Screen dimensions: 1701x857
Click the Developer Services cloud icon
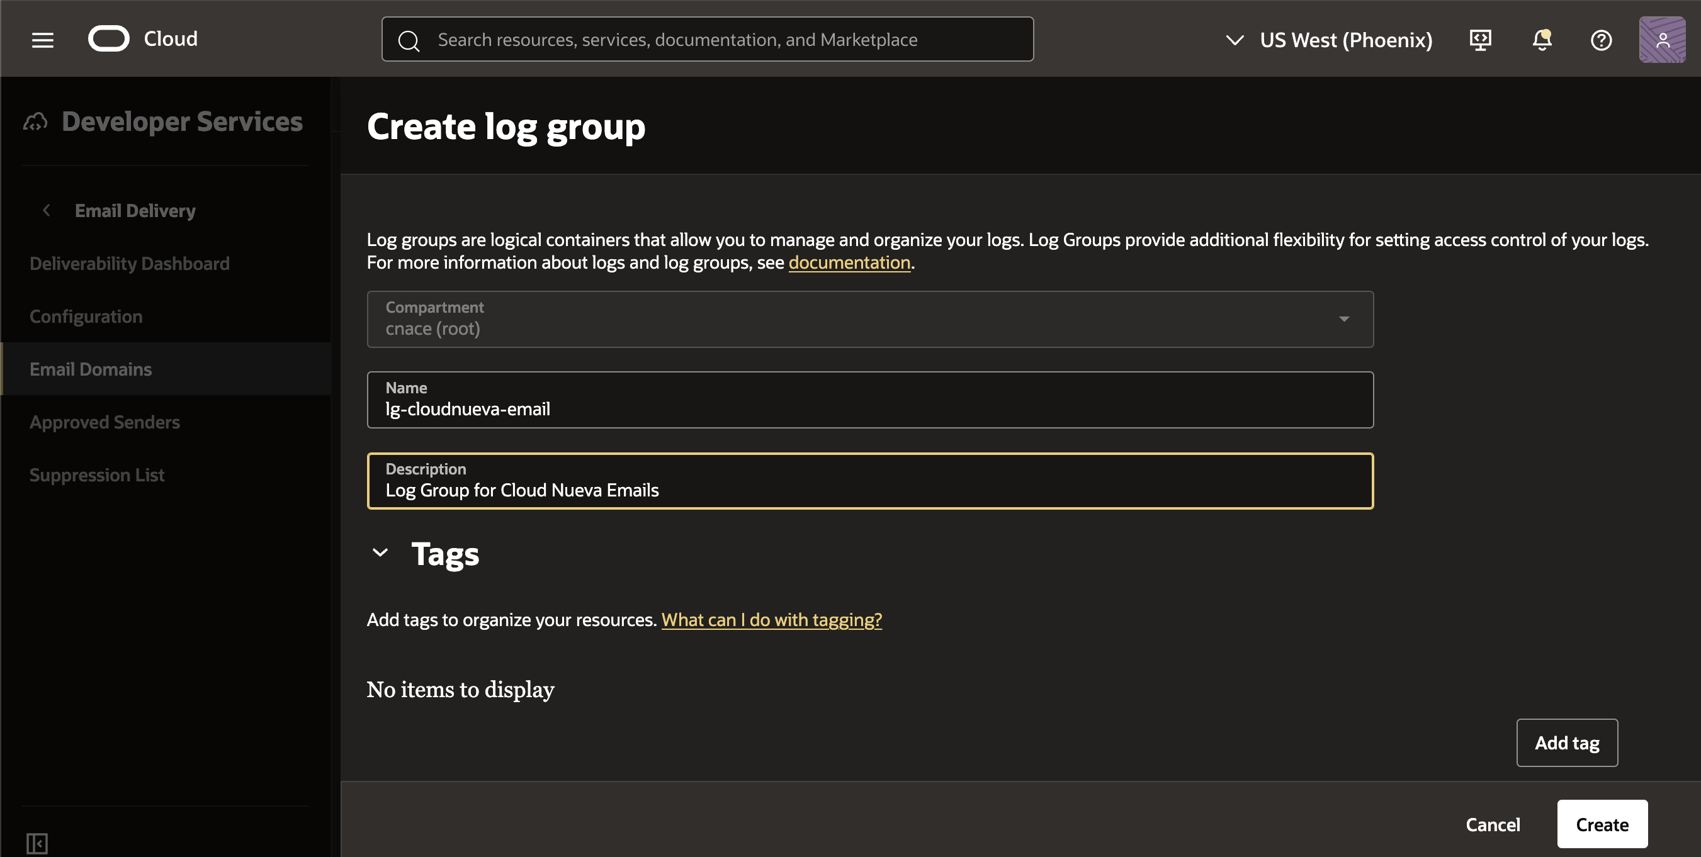37,121
